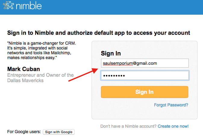Click the empty blue header bar area
The width and height of the screenshot is (203, 140).
[x=122, y=7]
